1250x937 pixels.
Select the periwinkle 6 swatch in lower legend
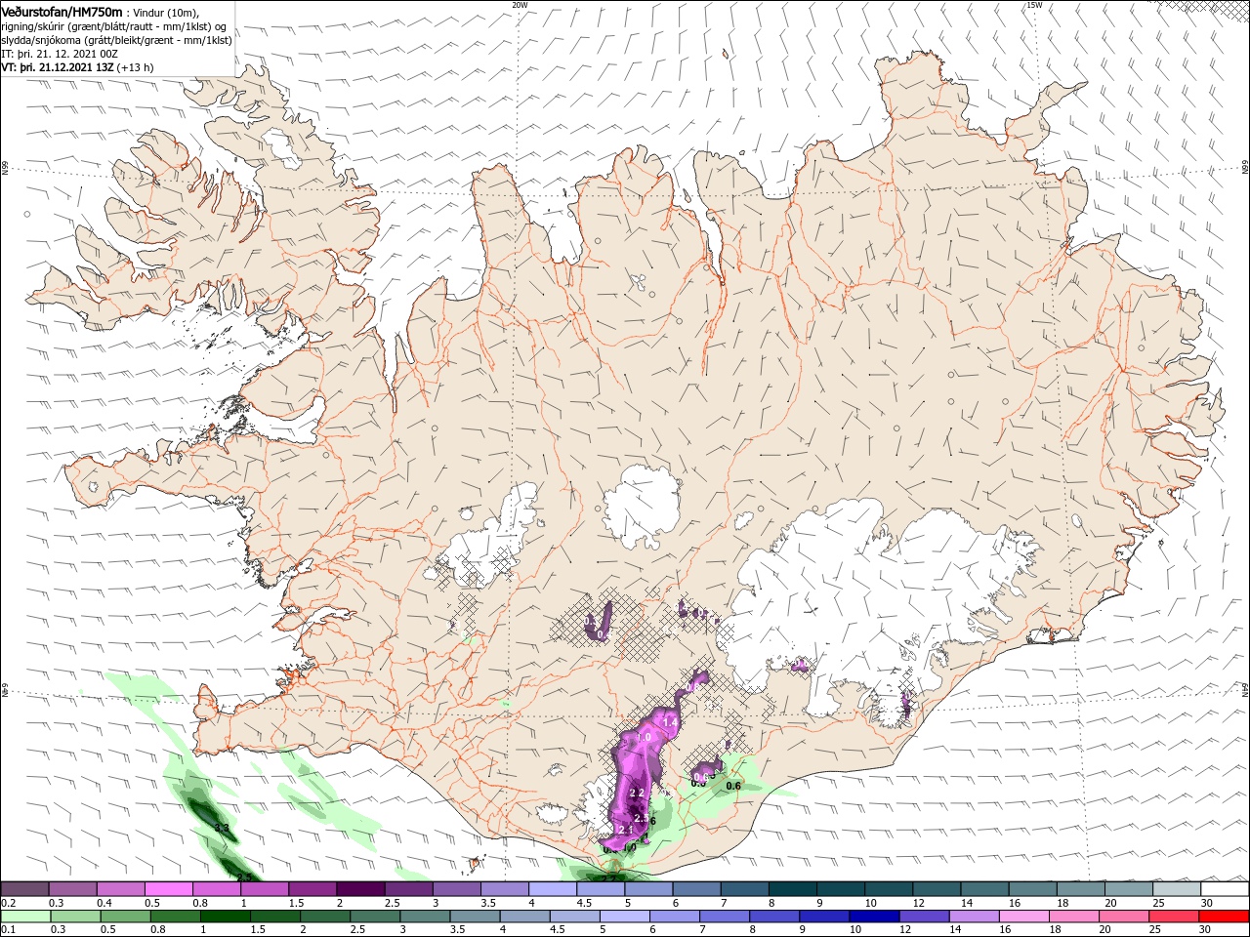(674, 916)
